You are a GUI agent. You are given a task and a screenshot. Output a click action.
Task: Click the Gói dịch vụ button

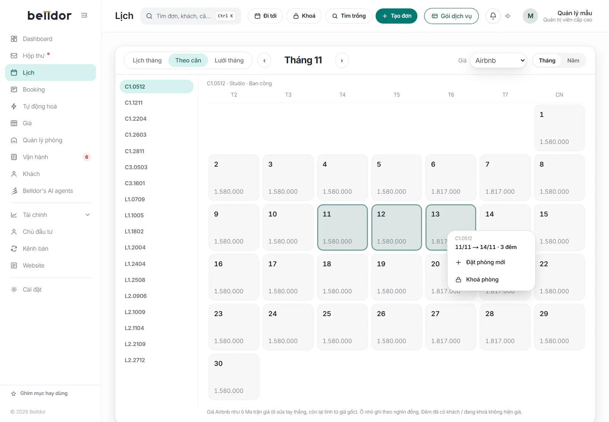tap(451, 16)
